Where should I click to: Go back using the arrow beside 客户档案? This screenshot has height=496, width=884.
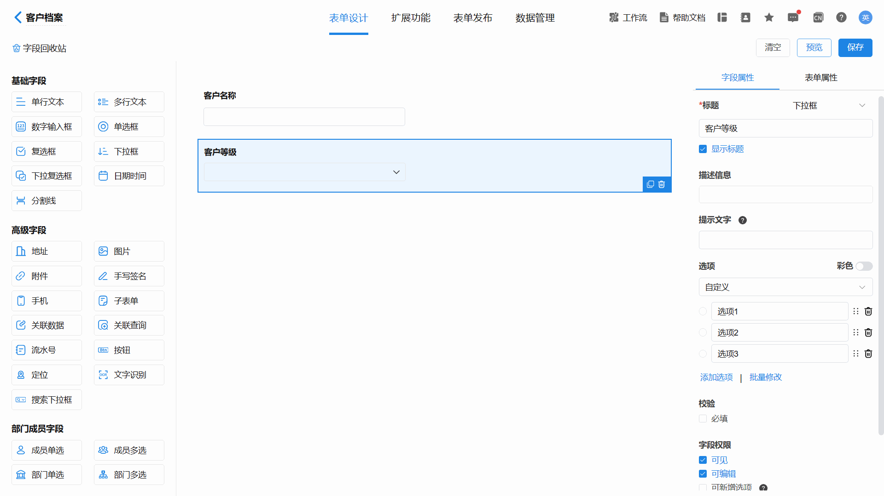point(17,17)
